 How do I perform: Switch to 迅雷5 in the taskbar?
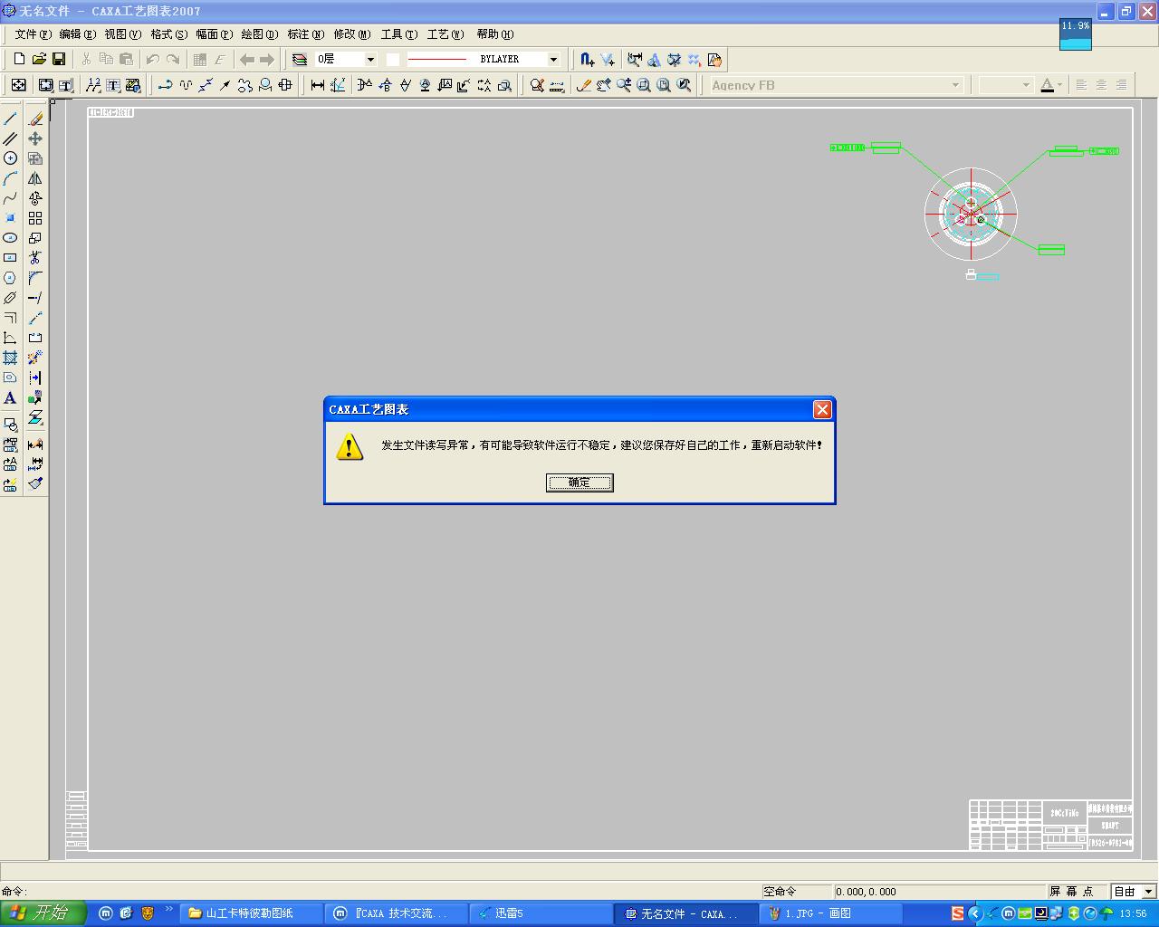pyautogui.click(x=541, y=913)
